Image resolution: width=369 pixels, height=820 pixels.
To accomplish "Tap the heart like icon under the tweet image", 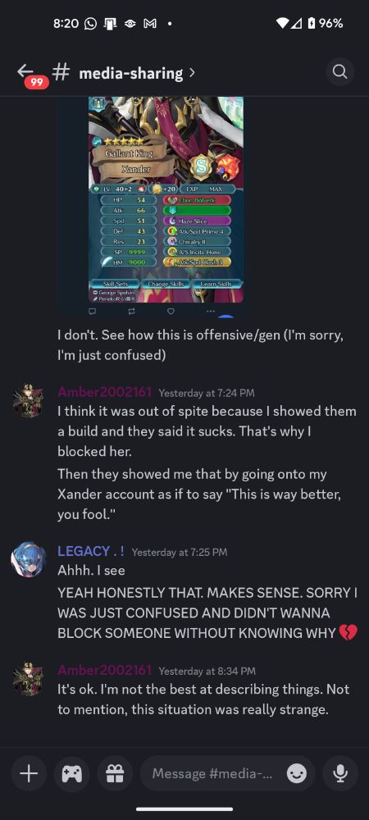I will click(171, 311).
